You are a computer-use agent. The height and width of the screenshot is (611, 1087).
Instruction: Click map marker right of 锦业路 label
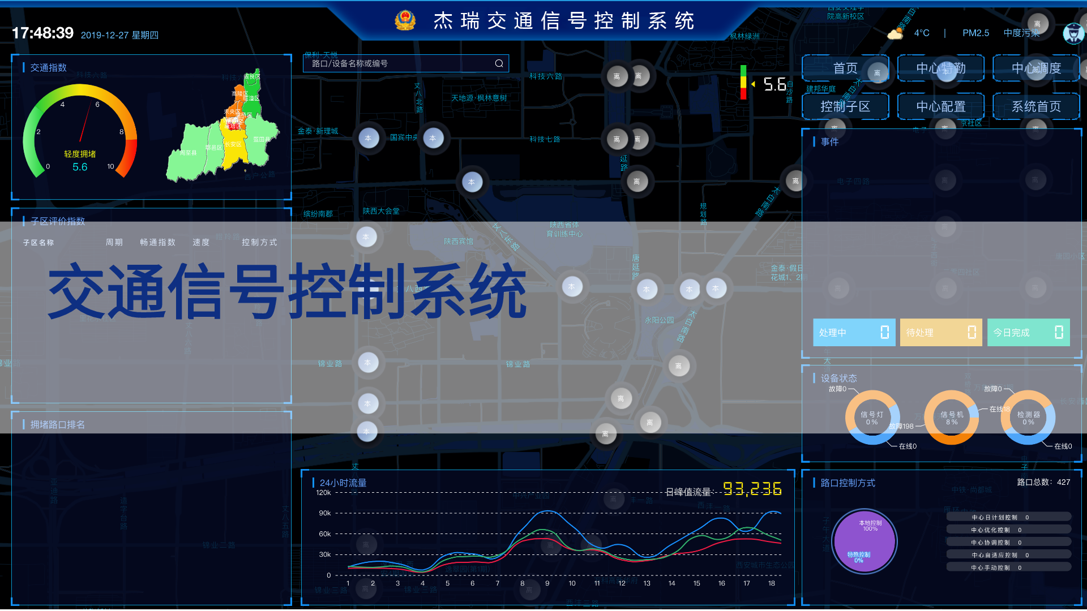368,363
